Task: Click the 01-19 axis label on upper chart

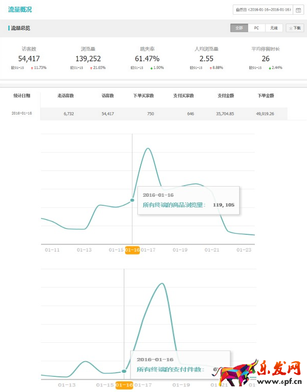Action: tap(180, 250)
